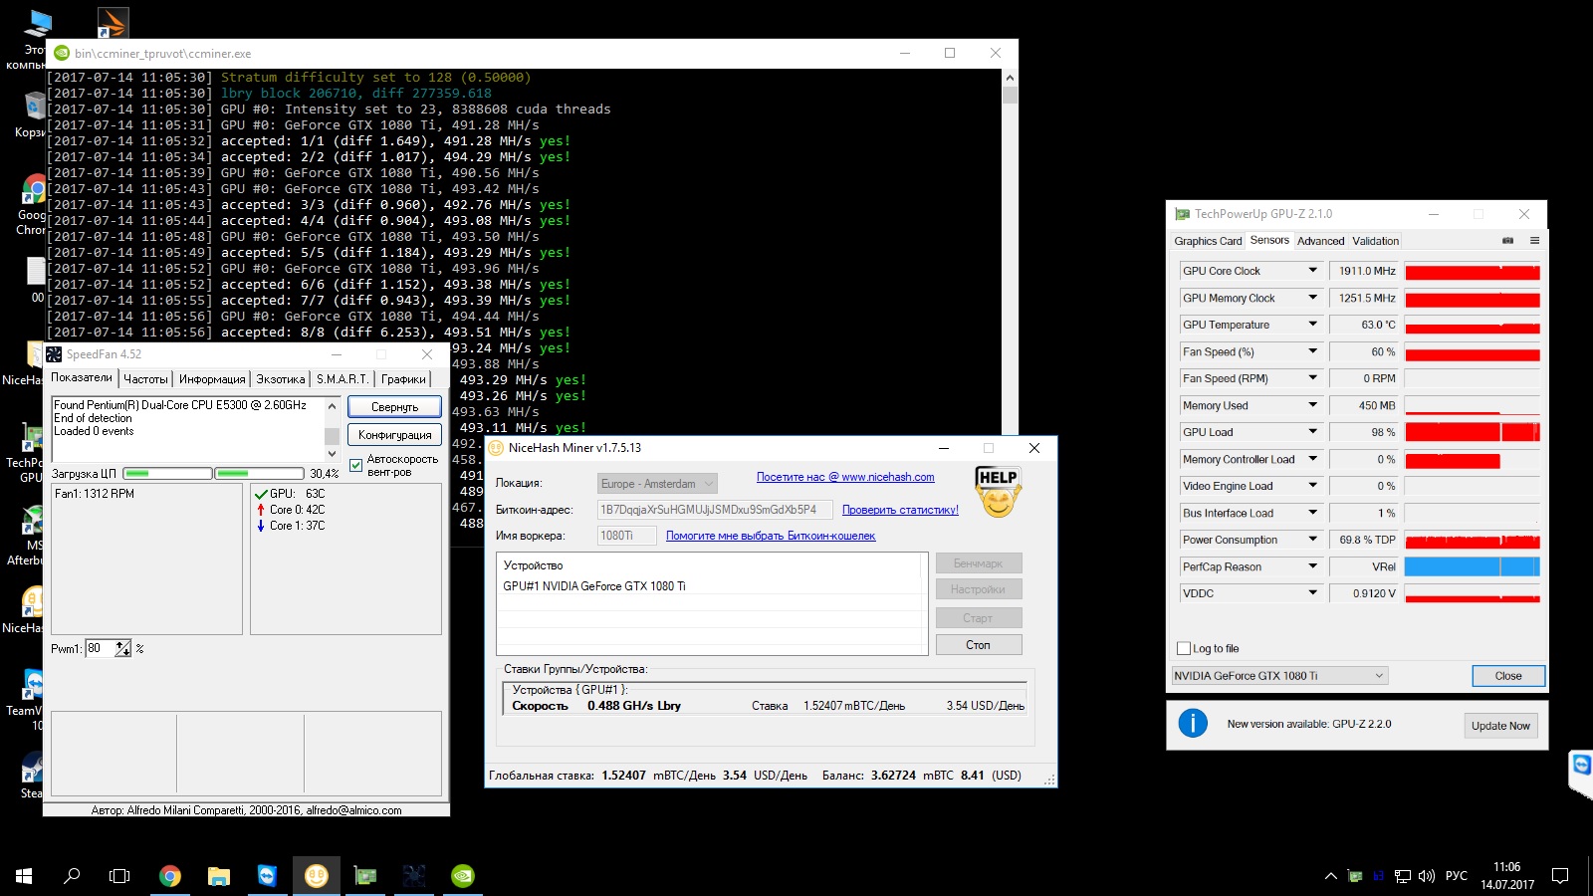Click the Close button in GPU-Z
The height and width of the screenshot is (896, 1593).
[1508, 676]
